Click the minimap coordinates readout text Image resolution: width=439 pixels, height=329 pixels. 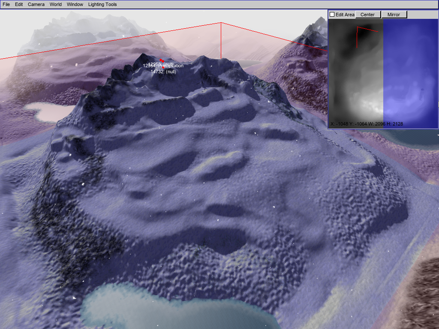(367, 124)
